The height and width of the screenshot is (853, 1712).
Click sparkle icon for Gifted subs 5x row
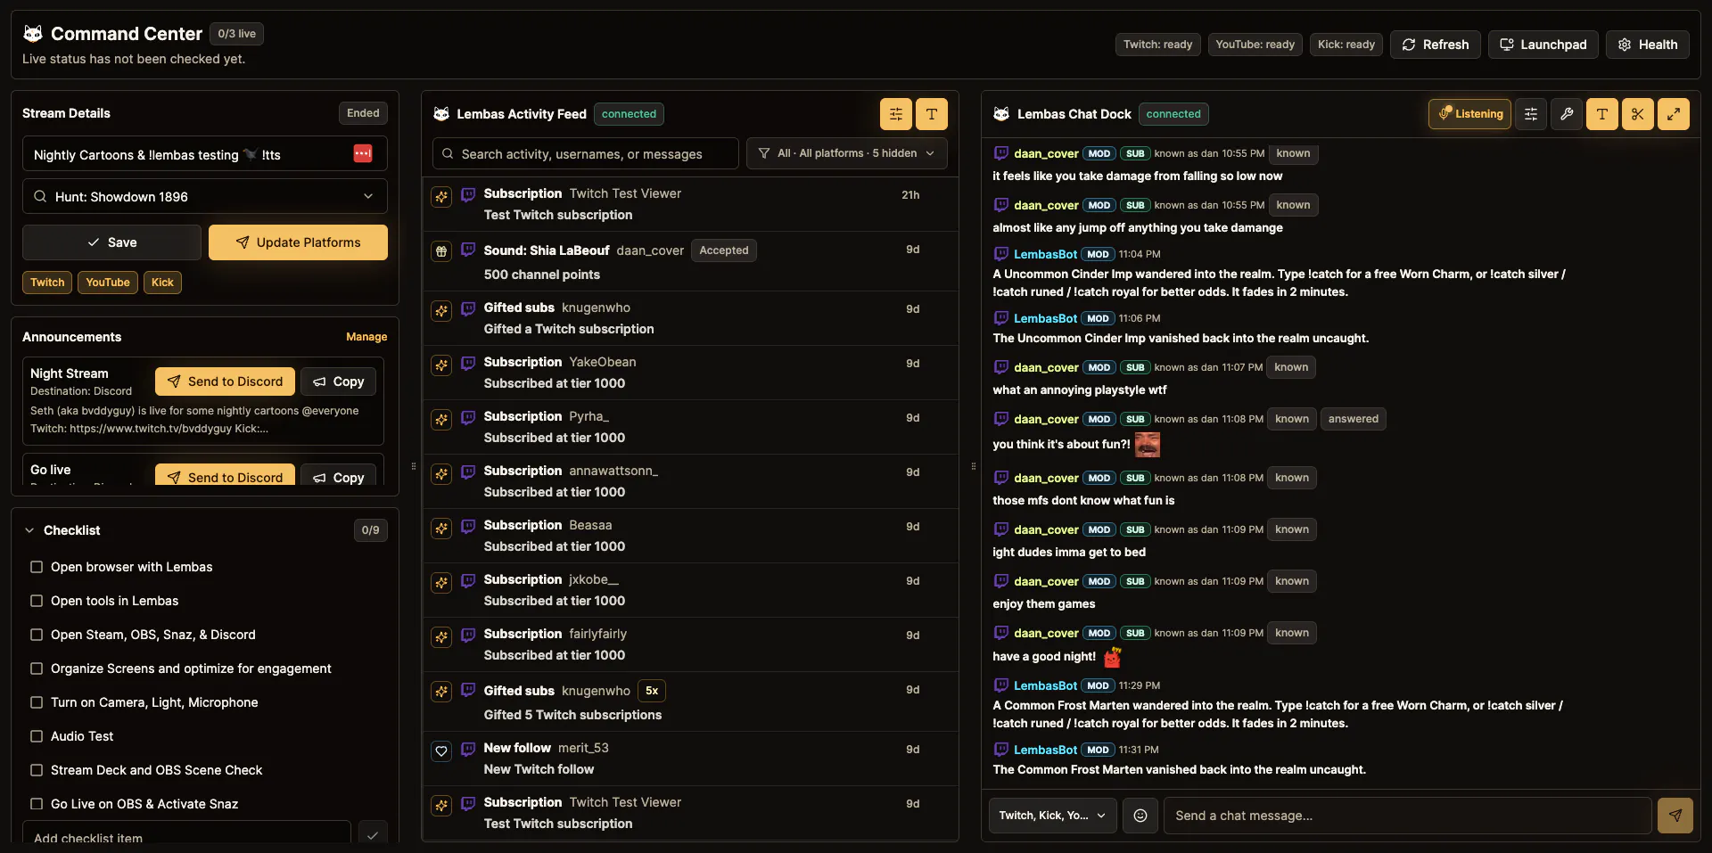[x=441, y=692]
